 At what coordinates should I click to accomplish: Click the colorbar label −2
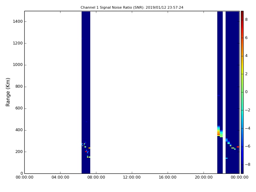coord(248,110)
